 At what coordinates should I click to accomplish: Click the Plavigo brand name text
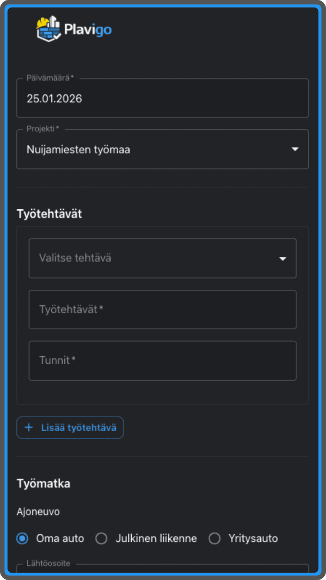(x=88, y=30)
